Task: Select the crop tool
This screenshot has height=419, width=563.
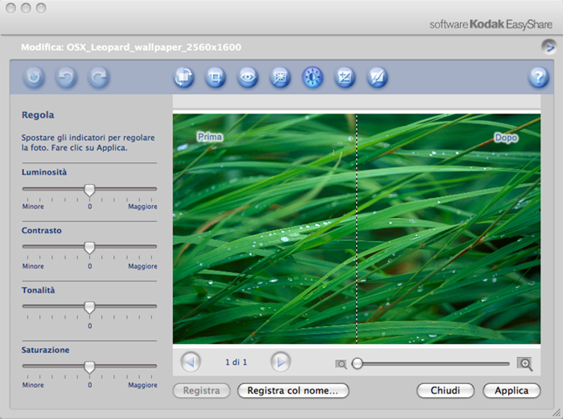Action: [x=215, y=77]
